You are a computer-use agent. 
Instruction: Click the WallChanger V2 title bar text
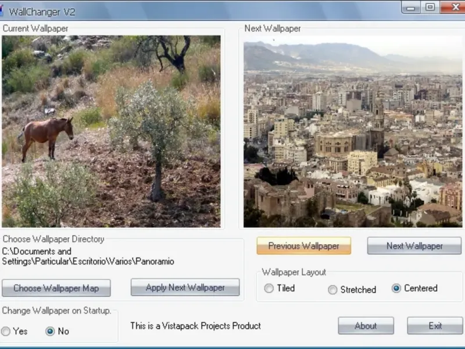[x=42, y=12]
